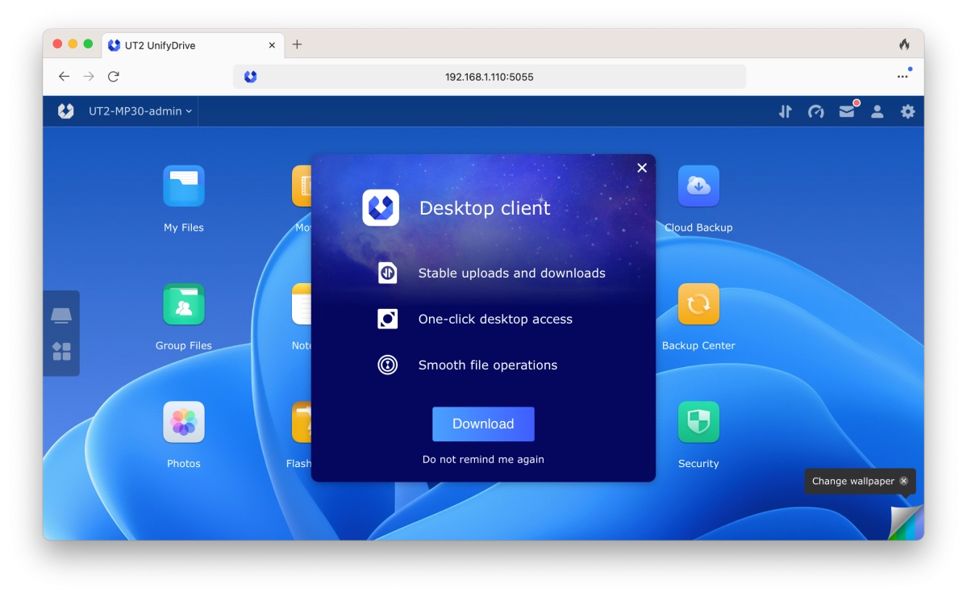Close the UT2 UnifyDrive tab
Image resolution: width=967 pixels, height=597 pixels.
point(272,45)
